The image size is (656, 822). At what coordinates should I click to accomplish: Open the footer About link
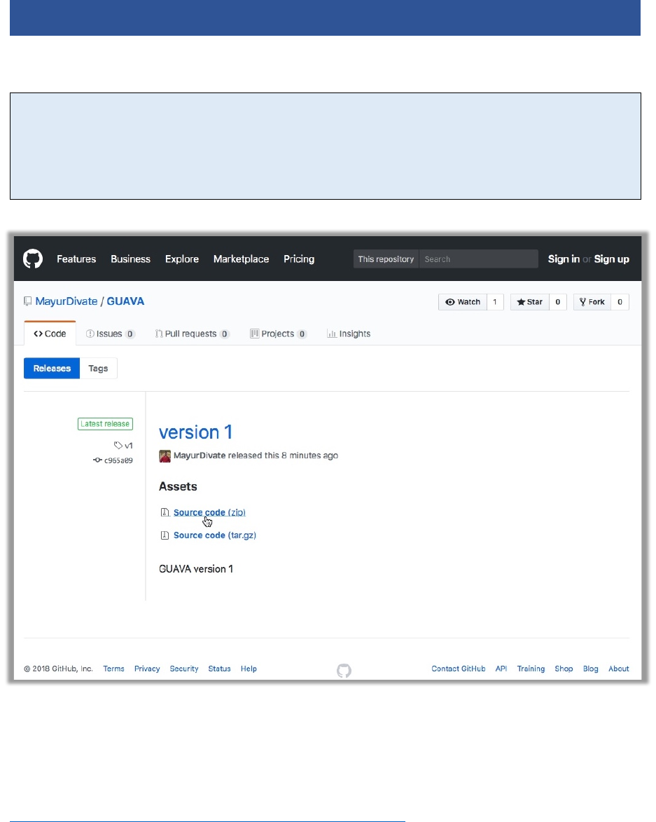point(619,669)
